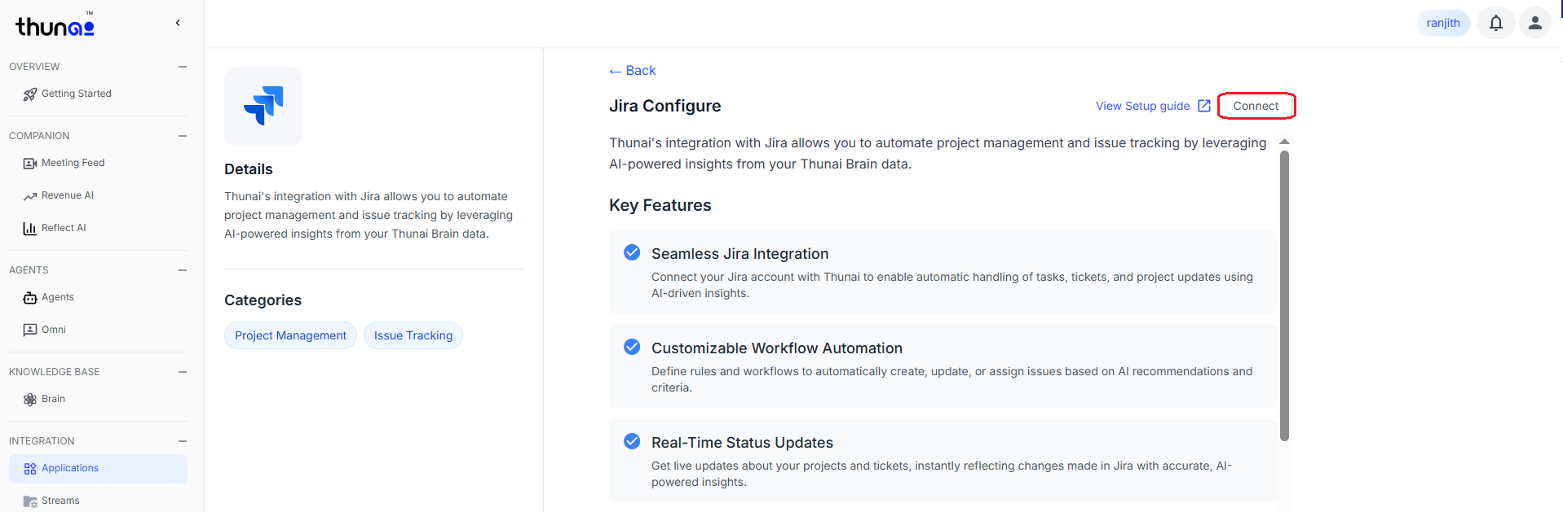Screen dimensions: 1563x512
Task: Collapse the KNOWLEDGE BASE section
Action: tap(183, 372)
